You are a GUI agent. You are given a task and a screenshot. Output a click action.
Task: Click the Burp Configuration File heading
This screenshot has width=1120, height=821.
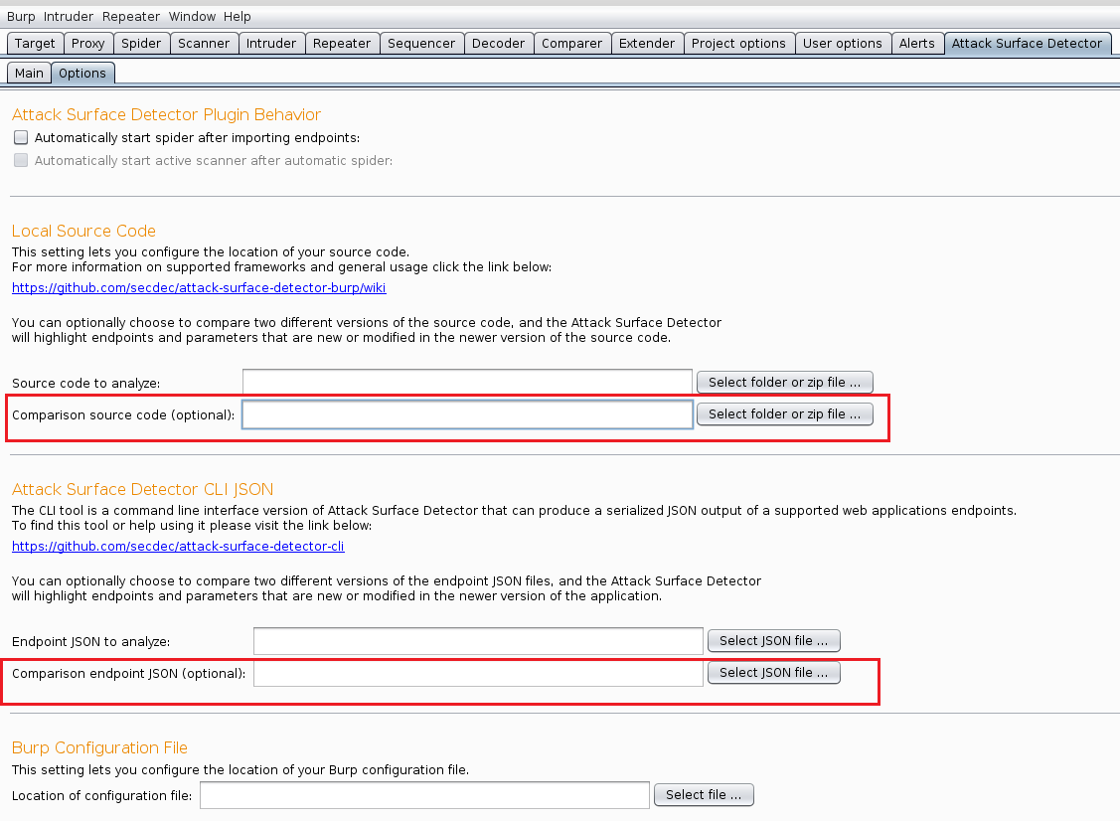point(99,748)
